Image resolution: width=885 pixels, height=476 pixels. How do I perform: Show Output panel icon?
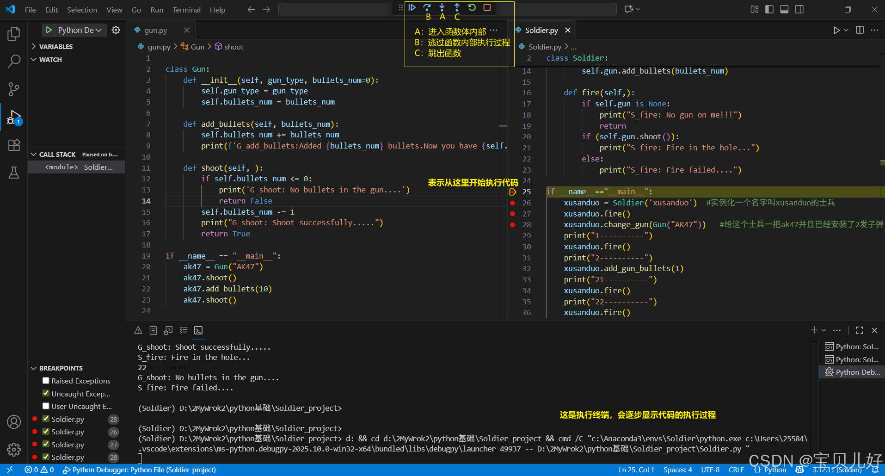[x=153, y=330]
